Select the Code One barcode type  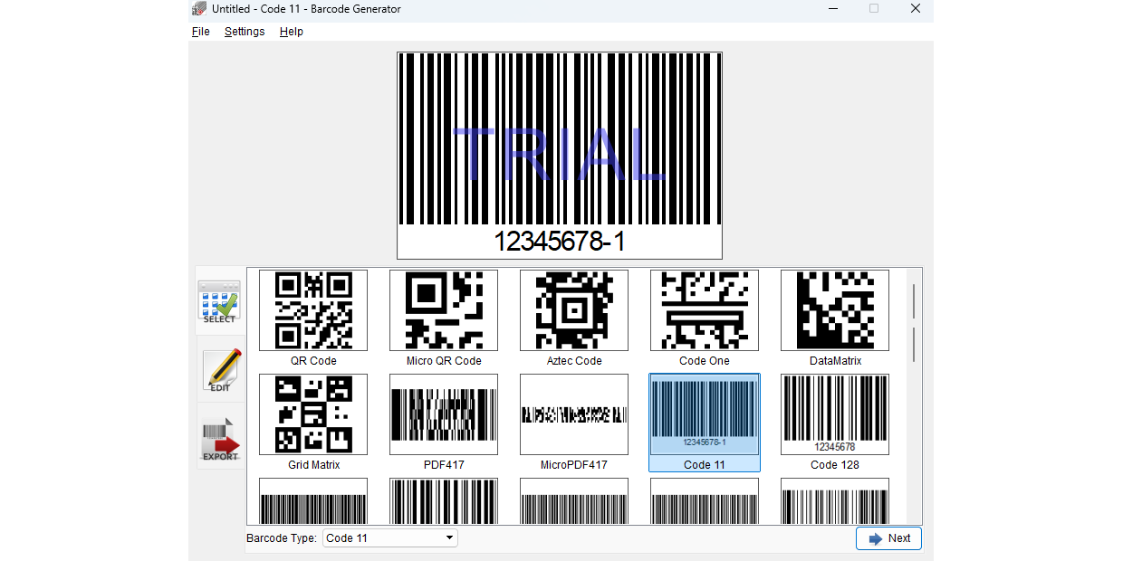704,310
